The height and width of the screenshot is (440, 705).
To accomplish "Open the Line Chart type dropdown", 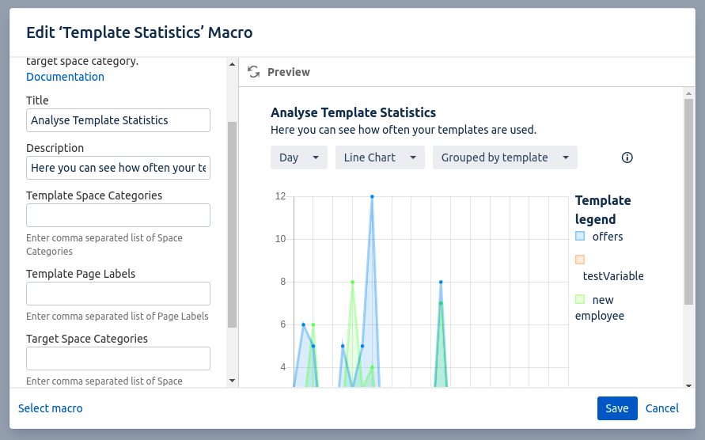I will pyautogui.click(x=380, y=157).
